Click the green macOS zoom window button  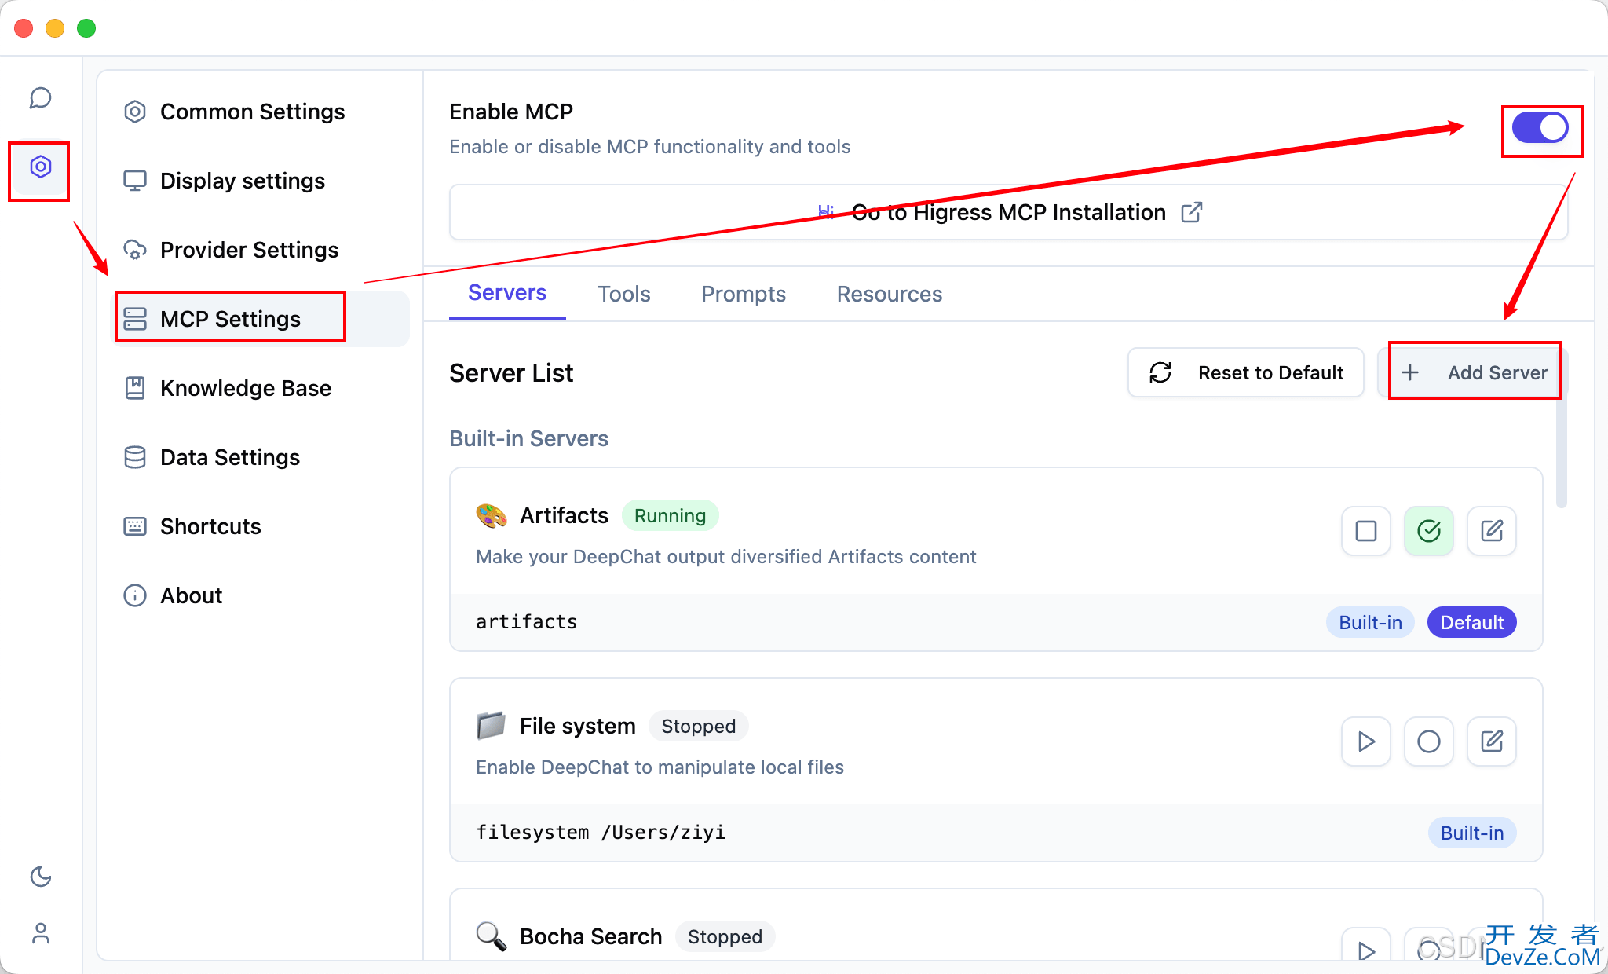coord(86,28)
